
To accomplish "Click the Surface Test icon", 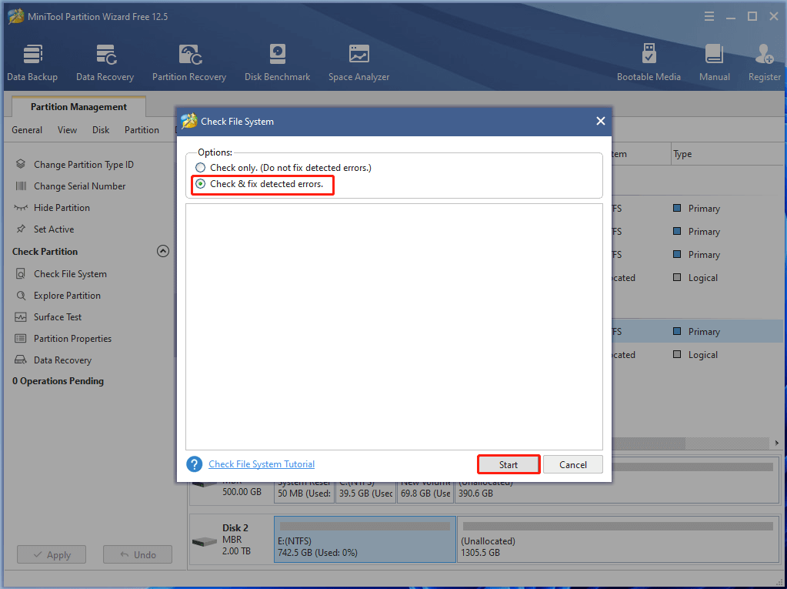I will (21, 317).
